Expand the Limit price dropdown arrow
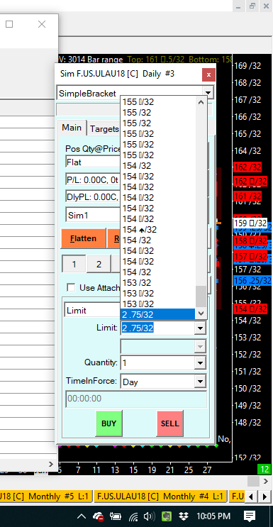The image size is (273, 527). 200,328
